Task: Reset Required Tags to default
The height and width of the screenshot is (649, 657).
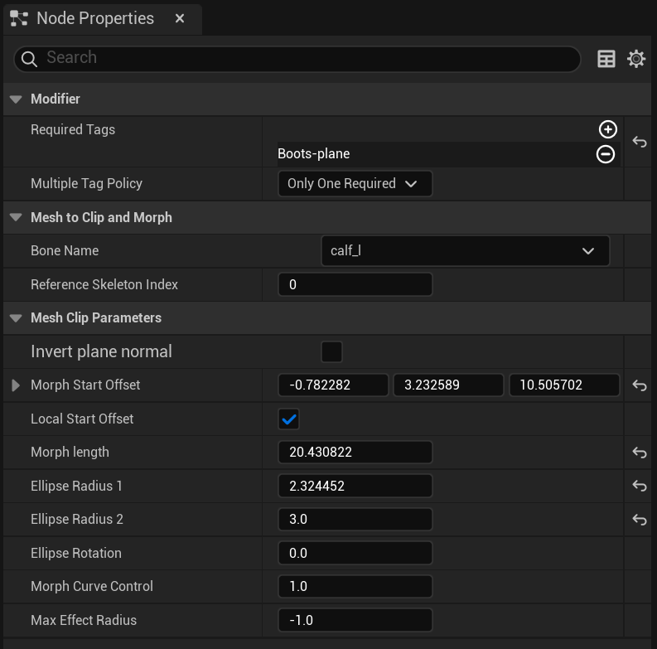Action: 640,142
